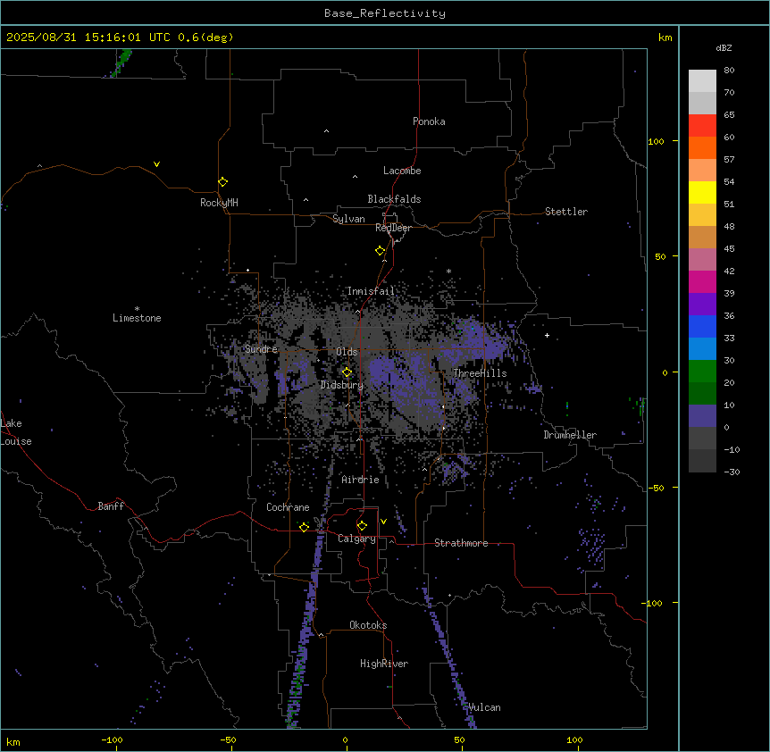Click the Limestone label

click(137, 318)
